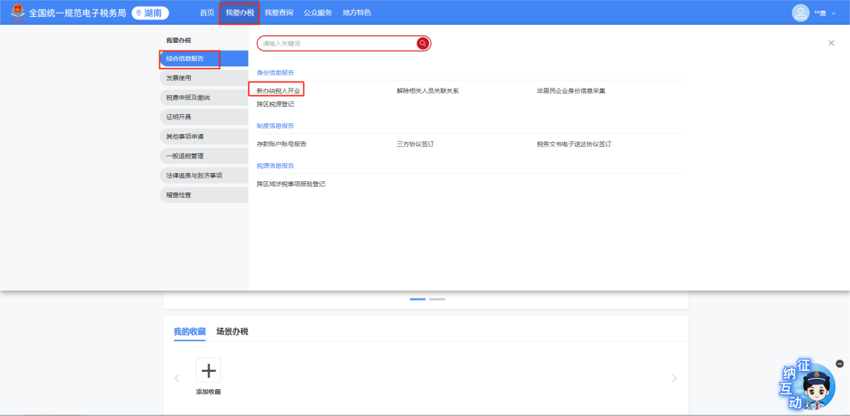The width and height of the screenshot is (850, 416).
Task: Open the 新办纳税人开业 link
Action: pyautogui.click(x=278, y=91)
